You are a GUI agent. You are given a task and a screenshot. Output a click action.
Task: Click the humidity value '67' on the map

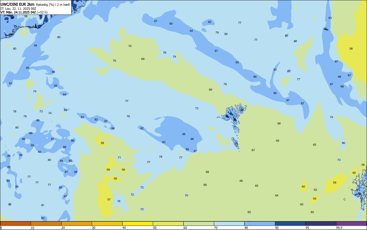[x=253, y=150]
